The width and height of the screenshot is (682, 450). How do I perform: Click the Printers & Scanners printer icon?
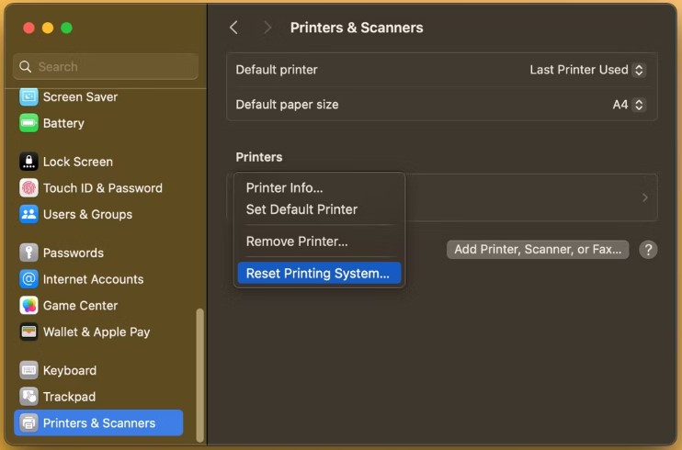tap(28, 422)
